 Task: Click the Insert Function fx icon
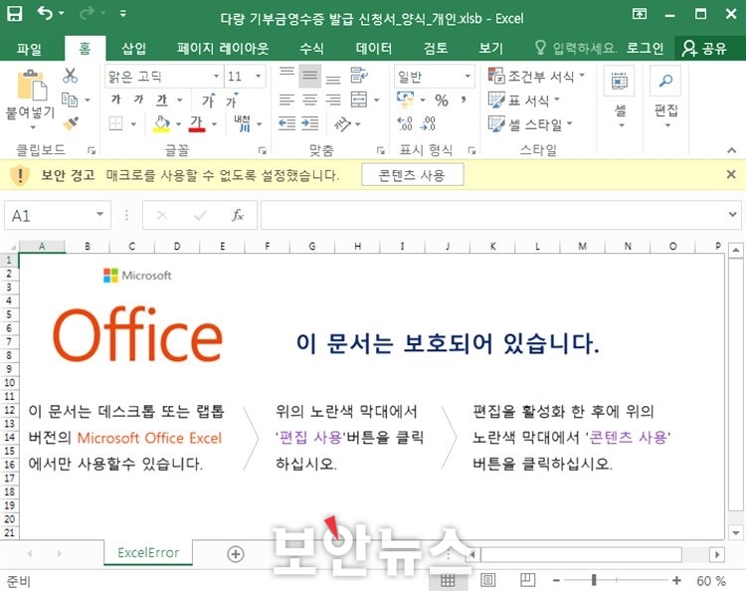pyautogui.click(x=238, y=216)
